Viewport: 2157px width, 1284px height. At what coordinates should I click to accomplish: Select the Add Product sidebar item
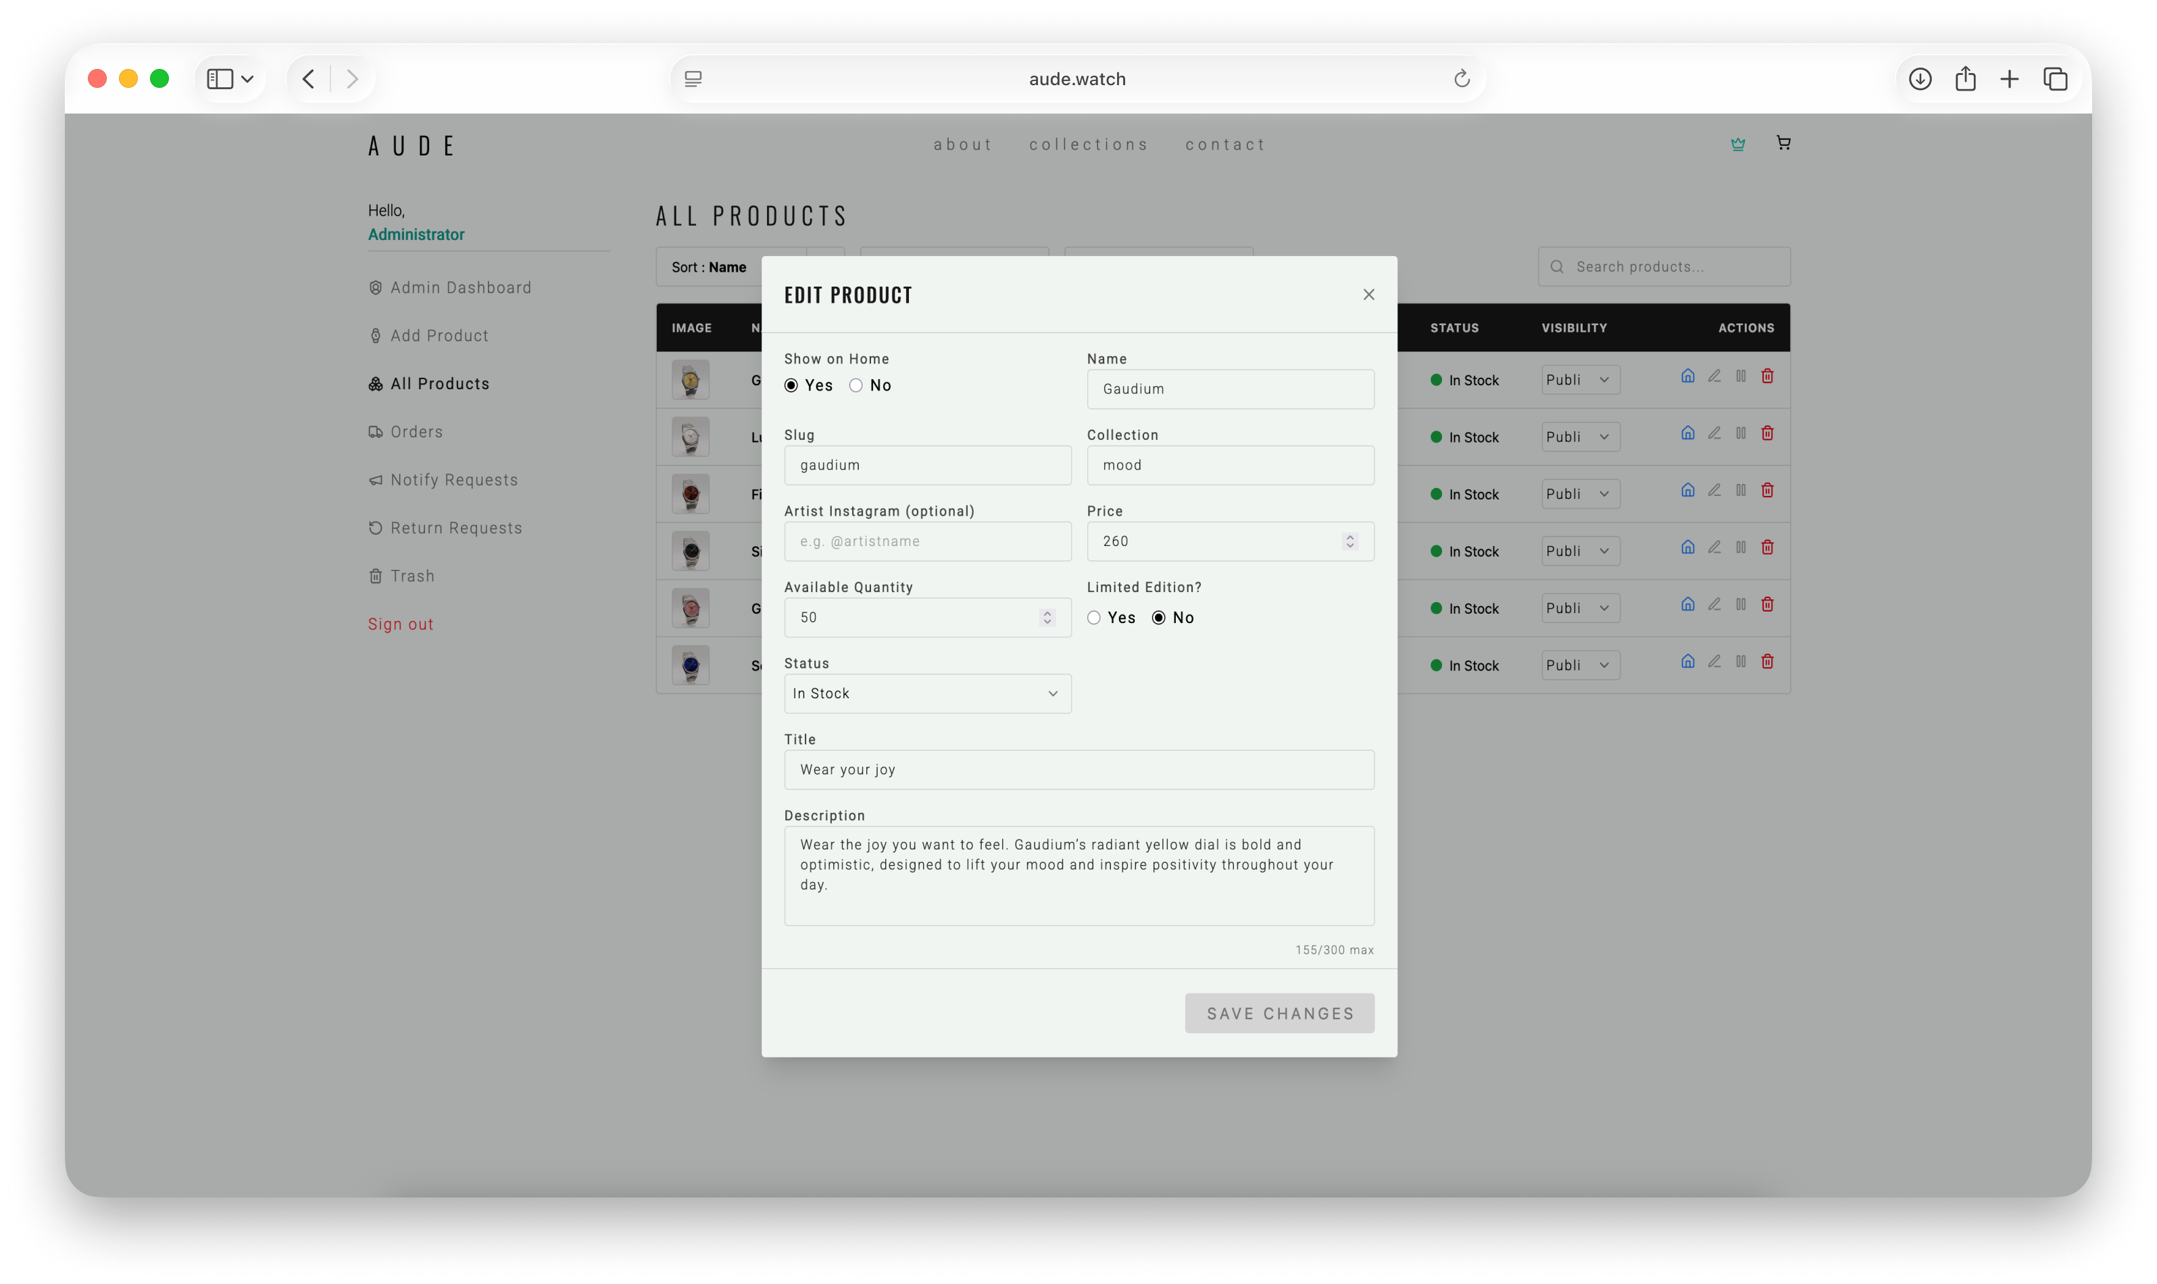[x=441, y=335]
